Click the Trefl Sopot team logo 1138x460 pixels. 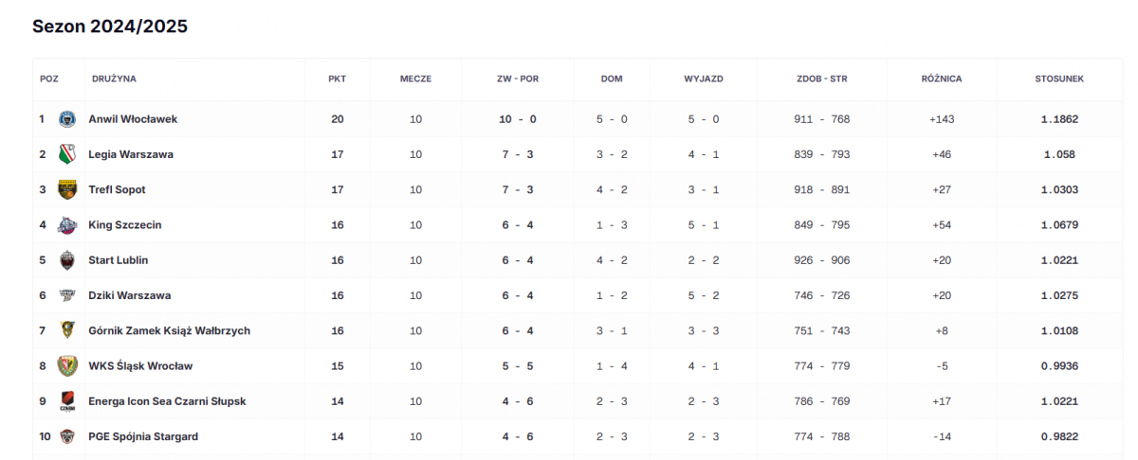[x=67, y=189]
